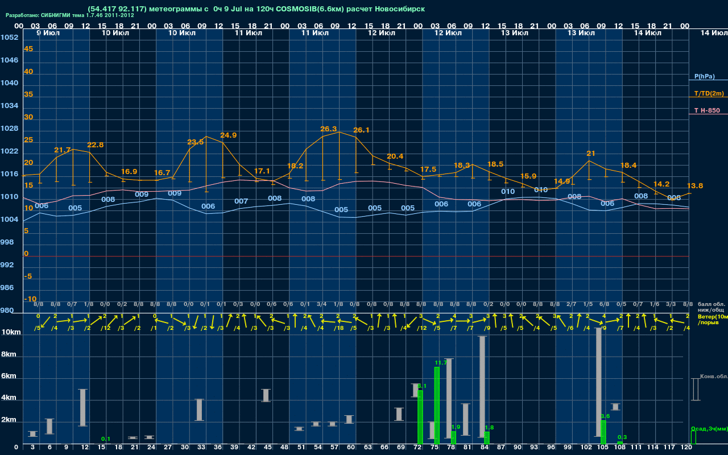This screenshot has height=455, width=728.
Task: Click the 980 pressure axis label
Action: click(7, 311)
